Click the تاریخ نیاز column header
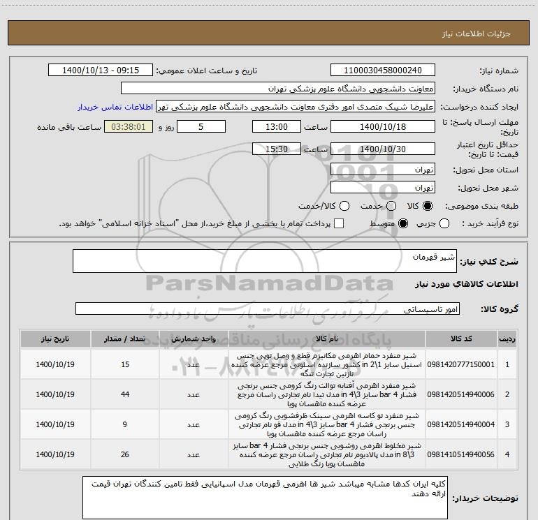Image resolution: width=538 pixels, height=520 pixels. 55,339
